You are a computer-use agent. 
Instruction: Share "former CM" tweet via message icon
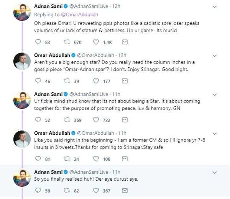coord(125,159)
